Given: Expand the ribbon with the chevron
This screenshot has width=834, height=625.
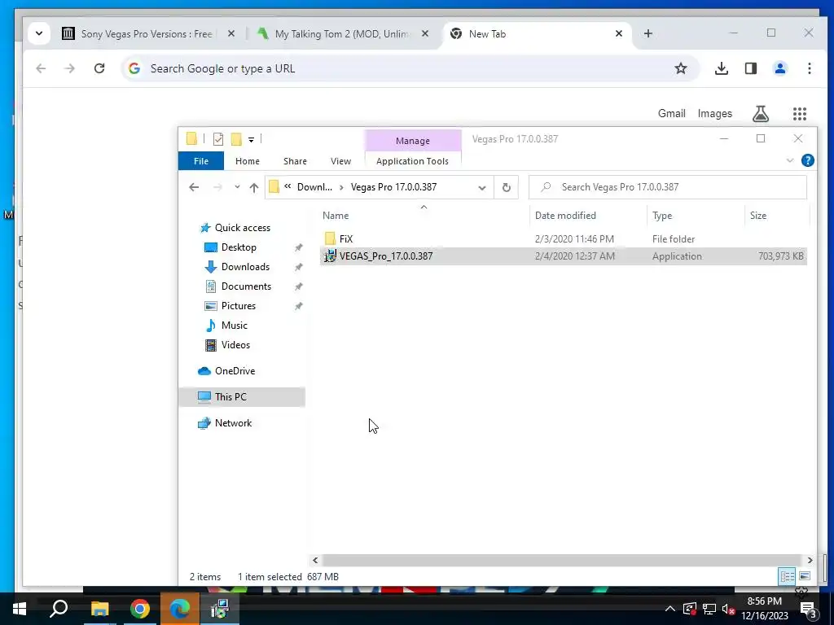Looking at the screenshot, I should [x=790, y=160].
